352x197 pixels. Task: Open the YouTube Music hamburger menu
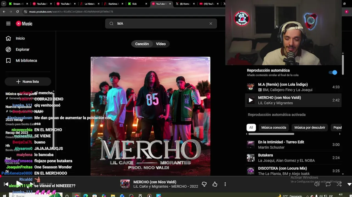pos(8,24)
